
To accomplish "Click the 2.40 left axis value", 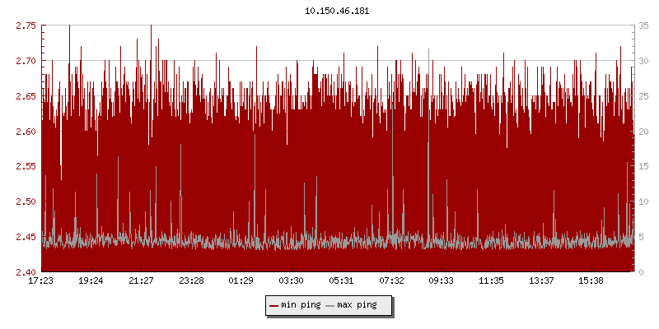I will 26,272.
